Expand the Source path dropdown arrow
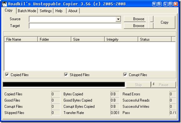Viewport: 181px width, 123px height. point(118,19)
